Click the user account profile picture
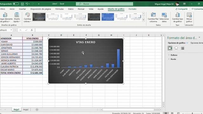This screenshot has height=114, width=203. [177, 4]
